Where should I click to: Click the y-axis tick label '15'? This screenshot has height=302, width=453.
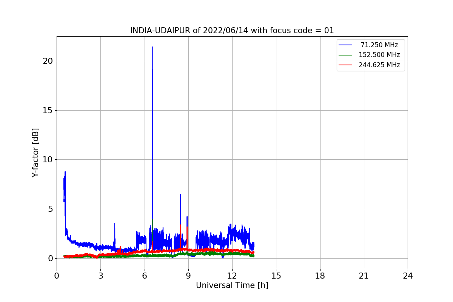(48, 110)
